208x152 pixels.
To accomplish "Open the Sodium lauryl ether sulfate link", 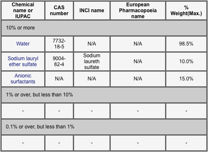I will click(23, 61).
